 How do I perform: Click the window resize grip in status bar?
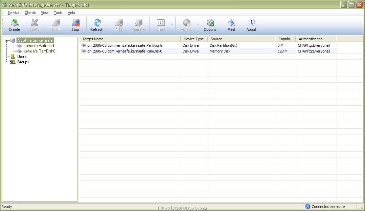point(361,207)
